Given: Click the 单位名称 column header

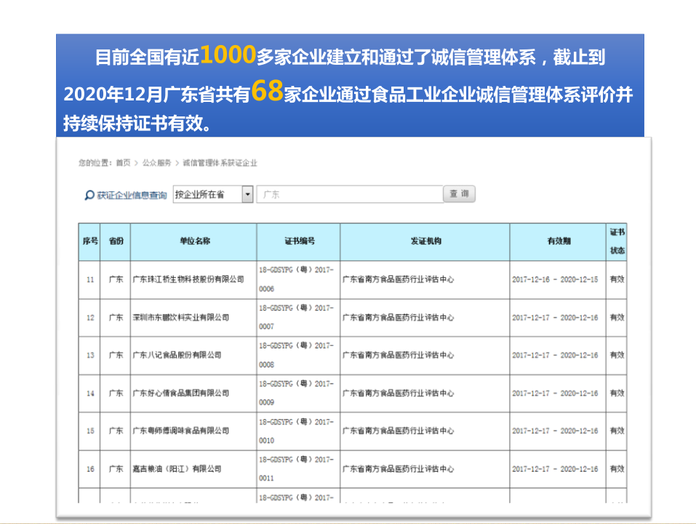Looking at the screenshot, I should [193, 242].
